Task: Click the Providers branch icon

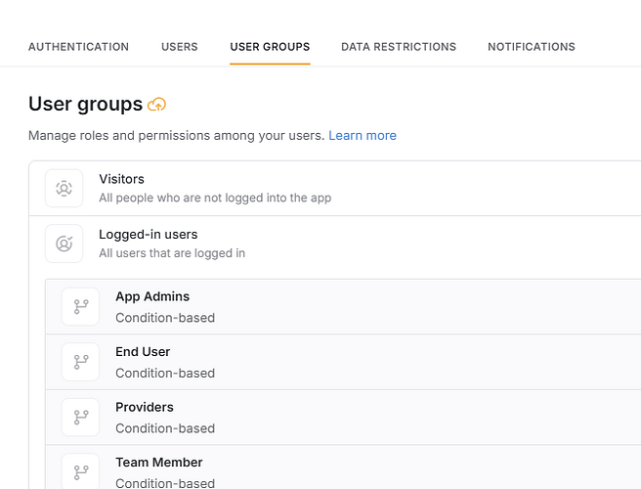Action: (81, 418)
